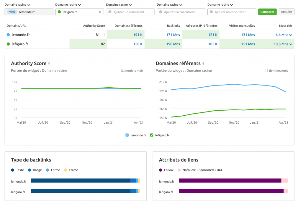
Task: Click the lefigaro.fr Follow bar in Attributs de liens
Action: point(231,191)
